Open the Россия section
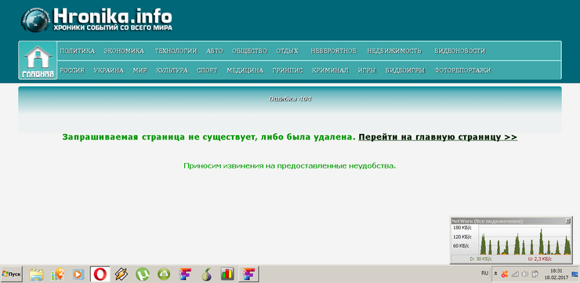Screen dimensions: 580x283 [72, 71]
